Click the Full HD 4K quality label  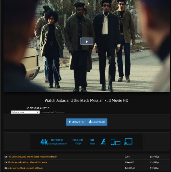(130, 168)
